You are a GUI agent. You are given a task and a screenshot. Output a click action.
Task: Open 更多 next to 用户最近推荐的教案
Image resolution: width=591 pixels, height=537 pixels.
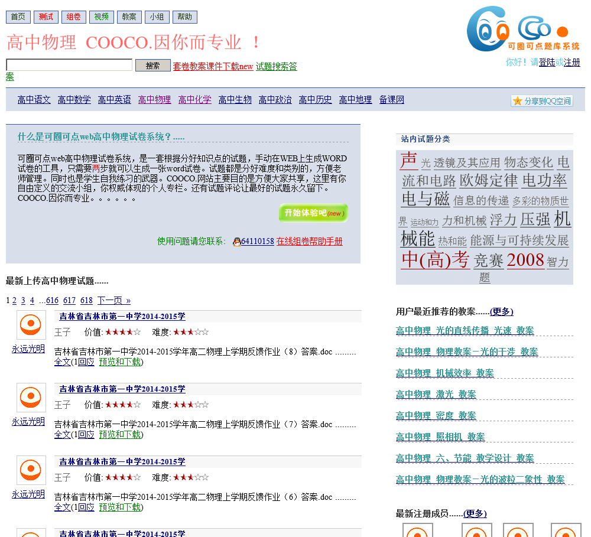[x=501, y=312]
